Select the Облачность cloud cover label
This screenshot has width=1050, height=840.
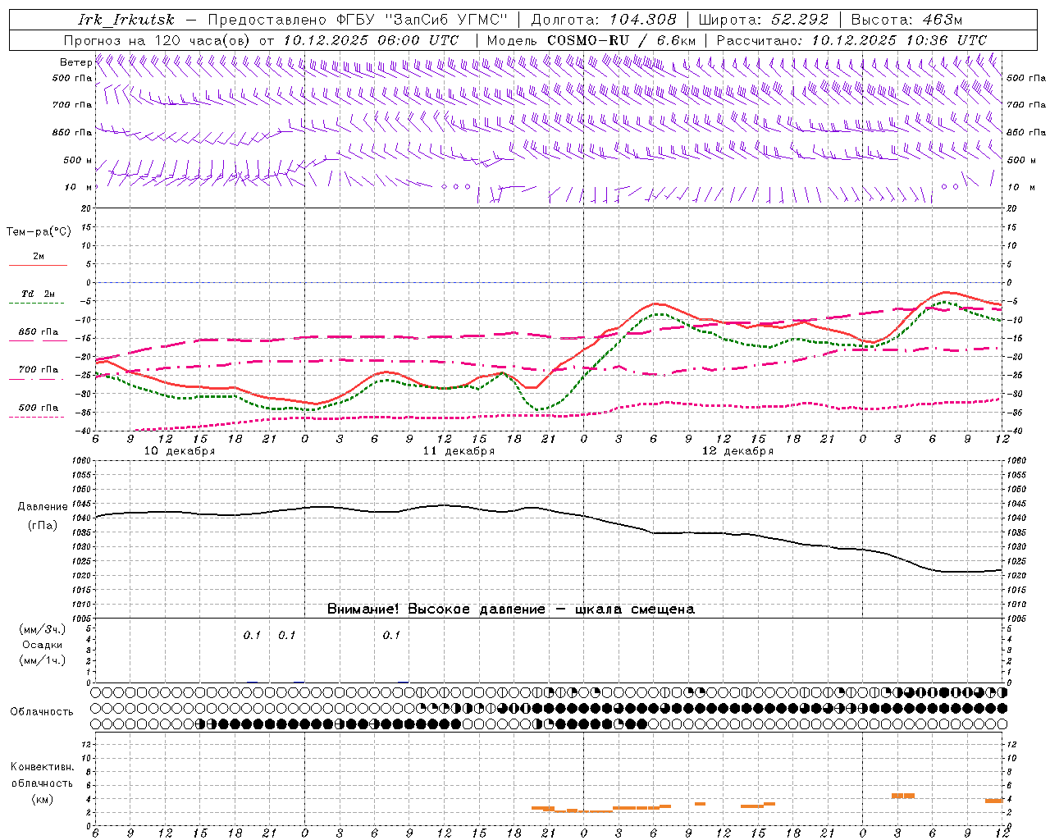tap(42, 711)
